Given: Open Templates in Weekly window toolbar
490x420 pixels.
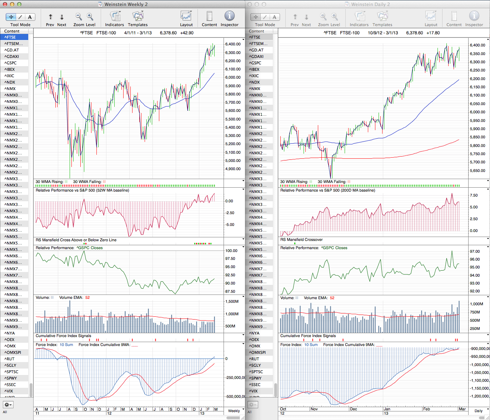Looking at the screenshot, I should click(x=137, y=16).
